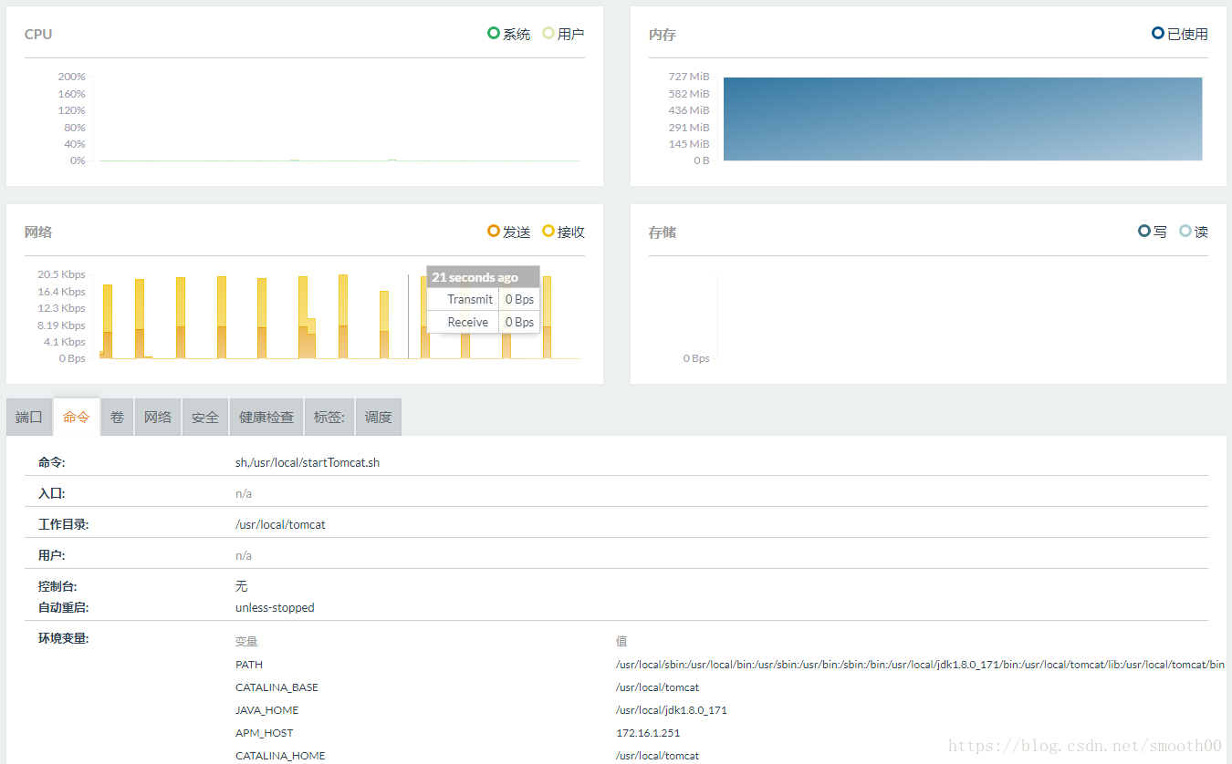The image size is (1232, 764).
Task: Click the PATH variable name
Action: coord(249,665)
